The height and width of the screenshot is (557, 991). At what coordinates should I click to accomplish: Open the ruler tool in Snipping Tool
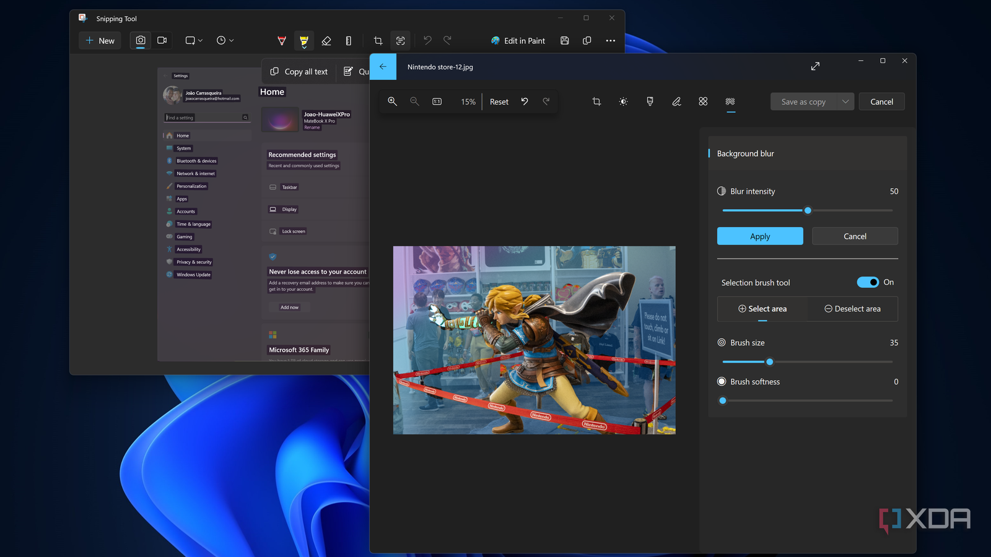[x=349, y=41]
